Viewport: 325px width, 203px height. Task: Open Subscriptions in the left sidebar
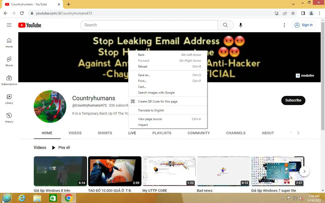(9, 80)
